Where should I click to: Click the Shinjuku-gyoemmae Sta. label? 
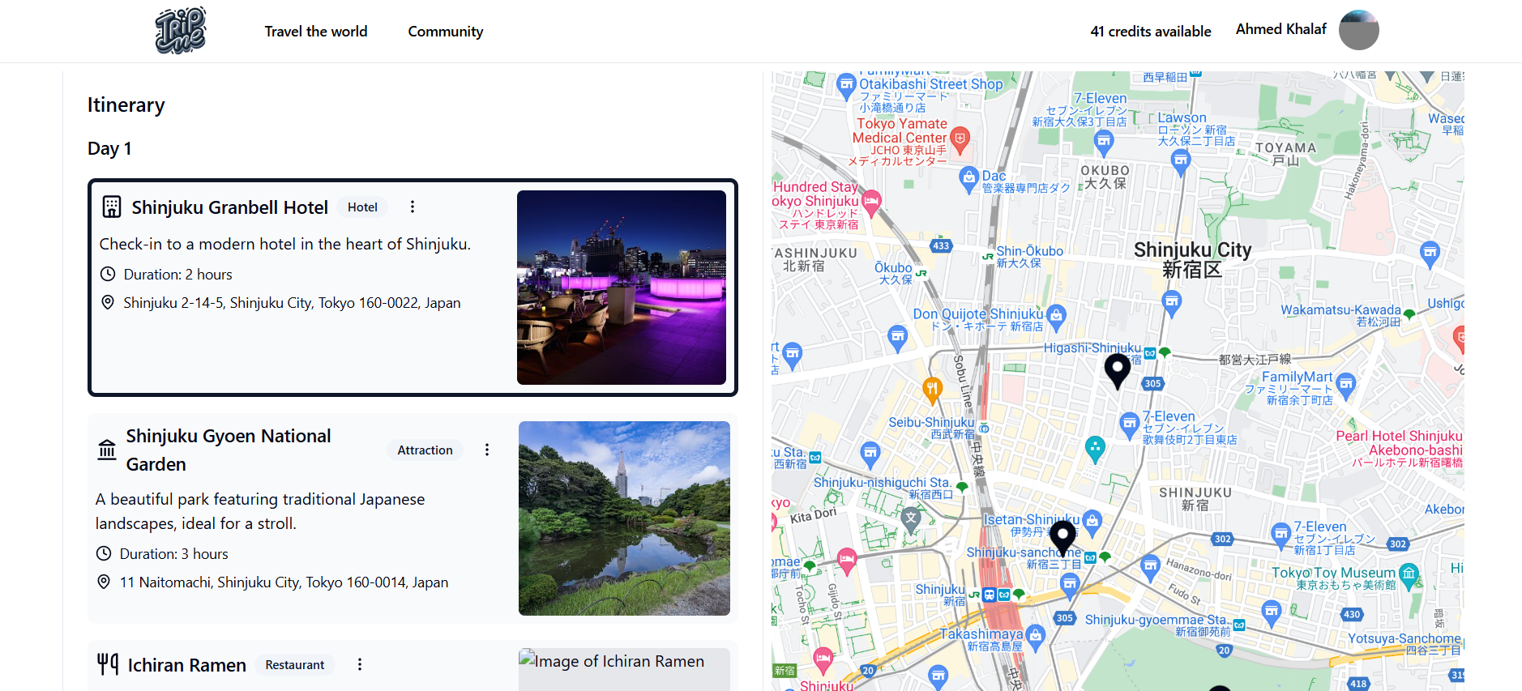(1156, 625)
